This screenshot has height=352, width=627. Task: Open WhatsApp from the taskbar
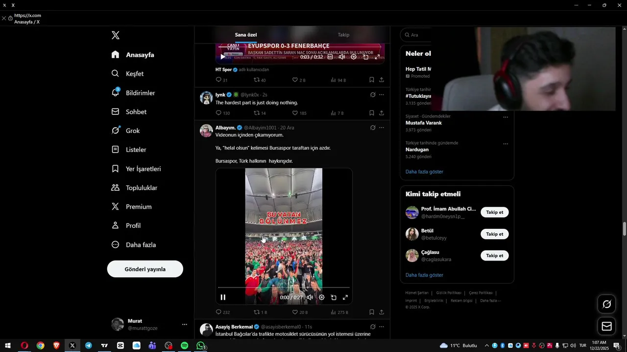[x=201, y=346]
